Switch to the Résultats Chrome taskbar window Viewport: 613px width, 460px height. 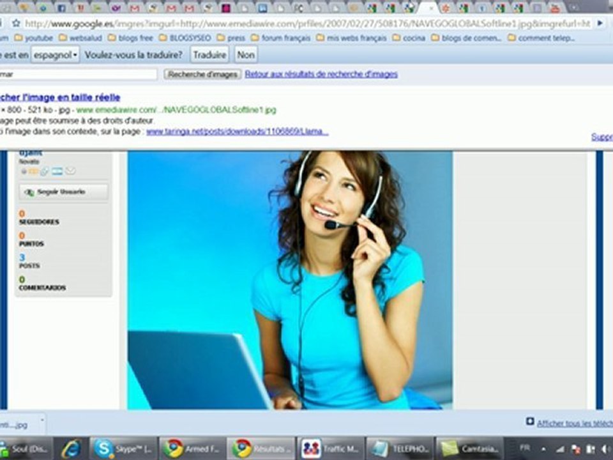tap(261, 448)
